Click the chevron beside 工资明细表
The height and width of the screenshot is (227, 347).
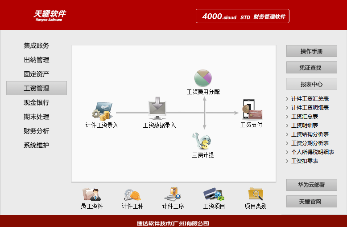pyautogui.click(x=287, y=126)
